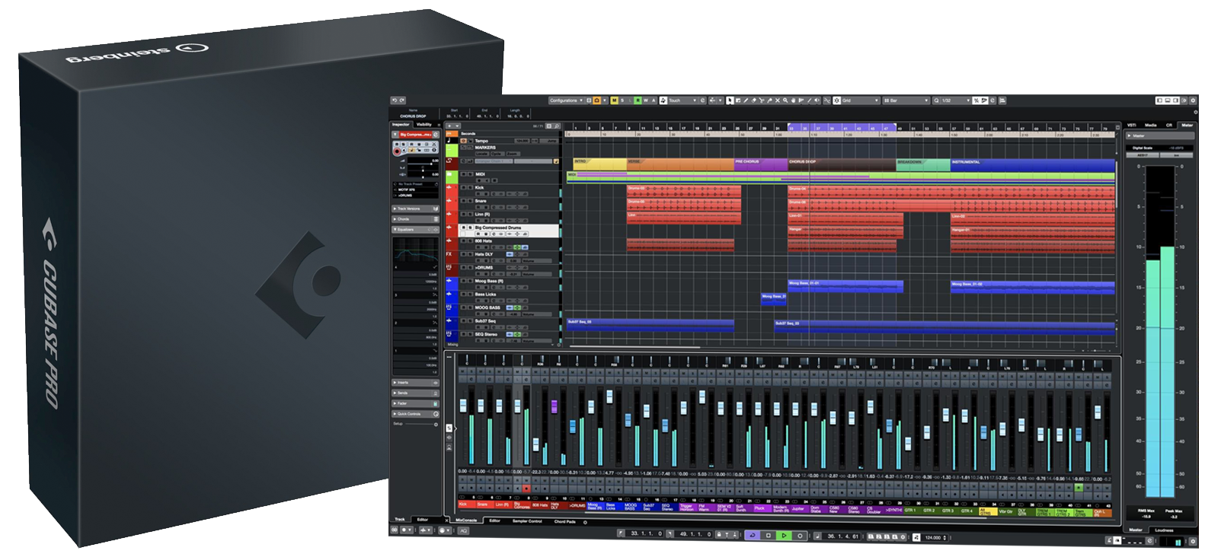Click the transport Record button
Image resolution: width=1205 pixels, height=557 pixels.
coord(800,535)
